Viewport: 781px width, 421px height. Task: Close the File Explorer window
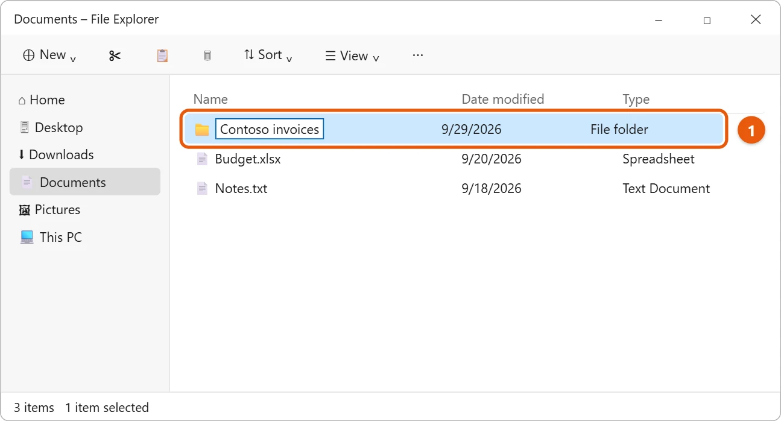point(756,20)
